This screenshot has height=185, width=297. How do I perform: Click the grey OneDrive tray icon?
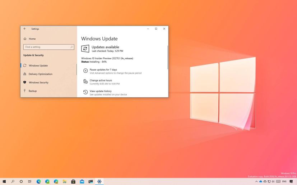(x=265, y=182)
